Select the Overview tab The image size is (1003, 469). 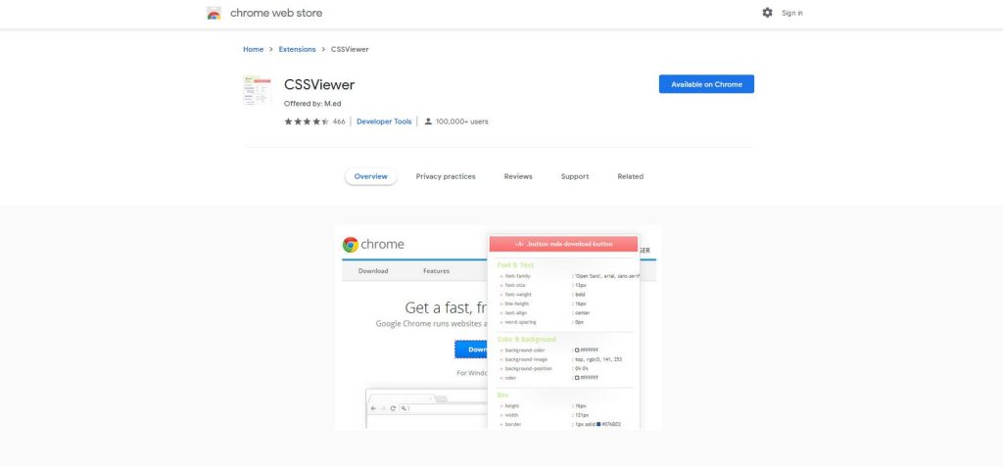pyautogui.click(x=371, y=176)
